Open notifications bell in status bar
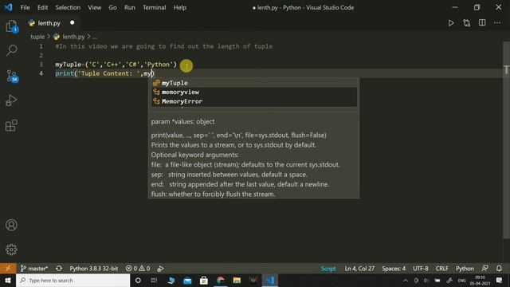This screenshot has height=287, width=510. [499, 269]
